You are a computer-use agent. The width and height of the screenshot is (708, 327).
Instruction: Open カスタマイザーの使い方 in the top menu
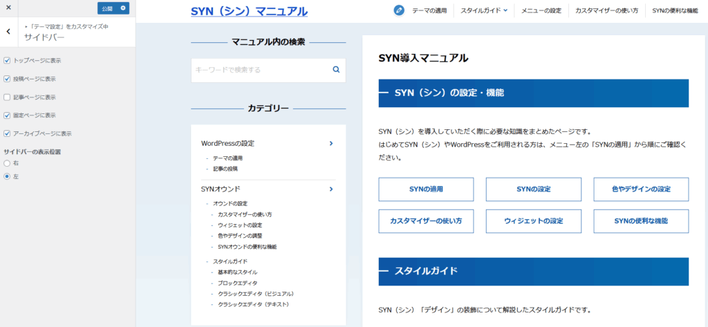pyautogui.click(x=606, y=10)
